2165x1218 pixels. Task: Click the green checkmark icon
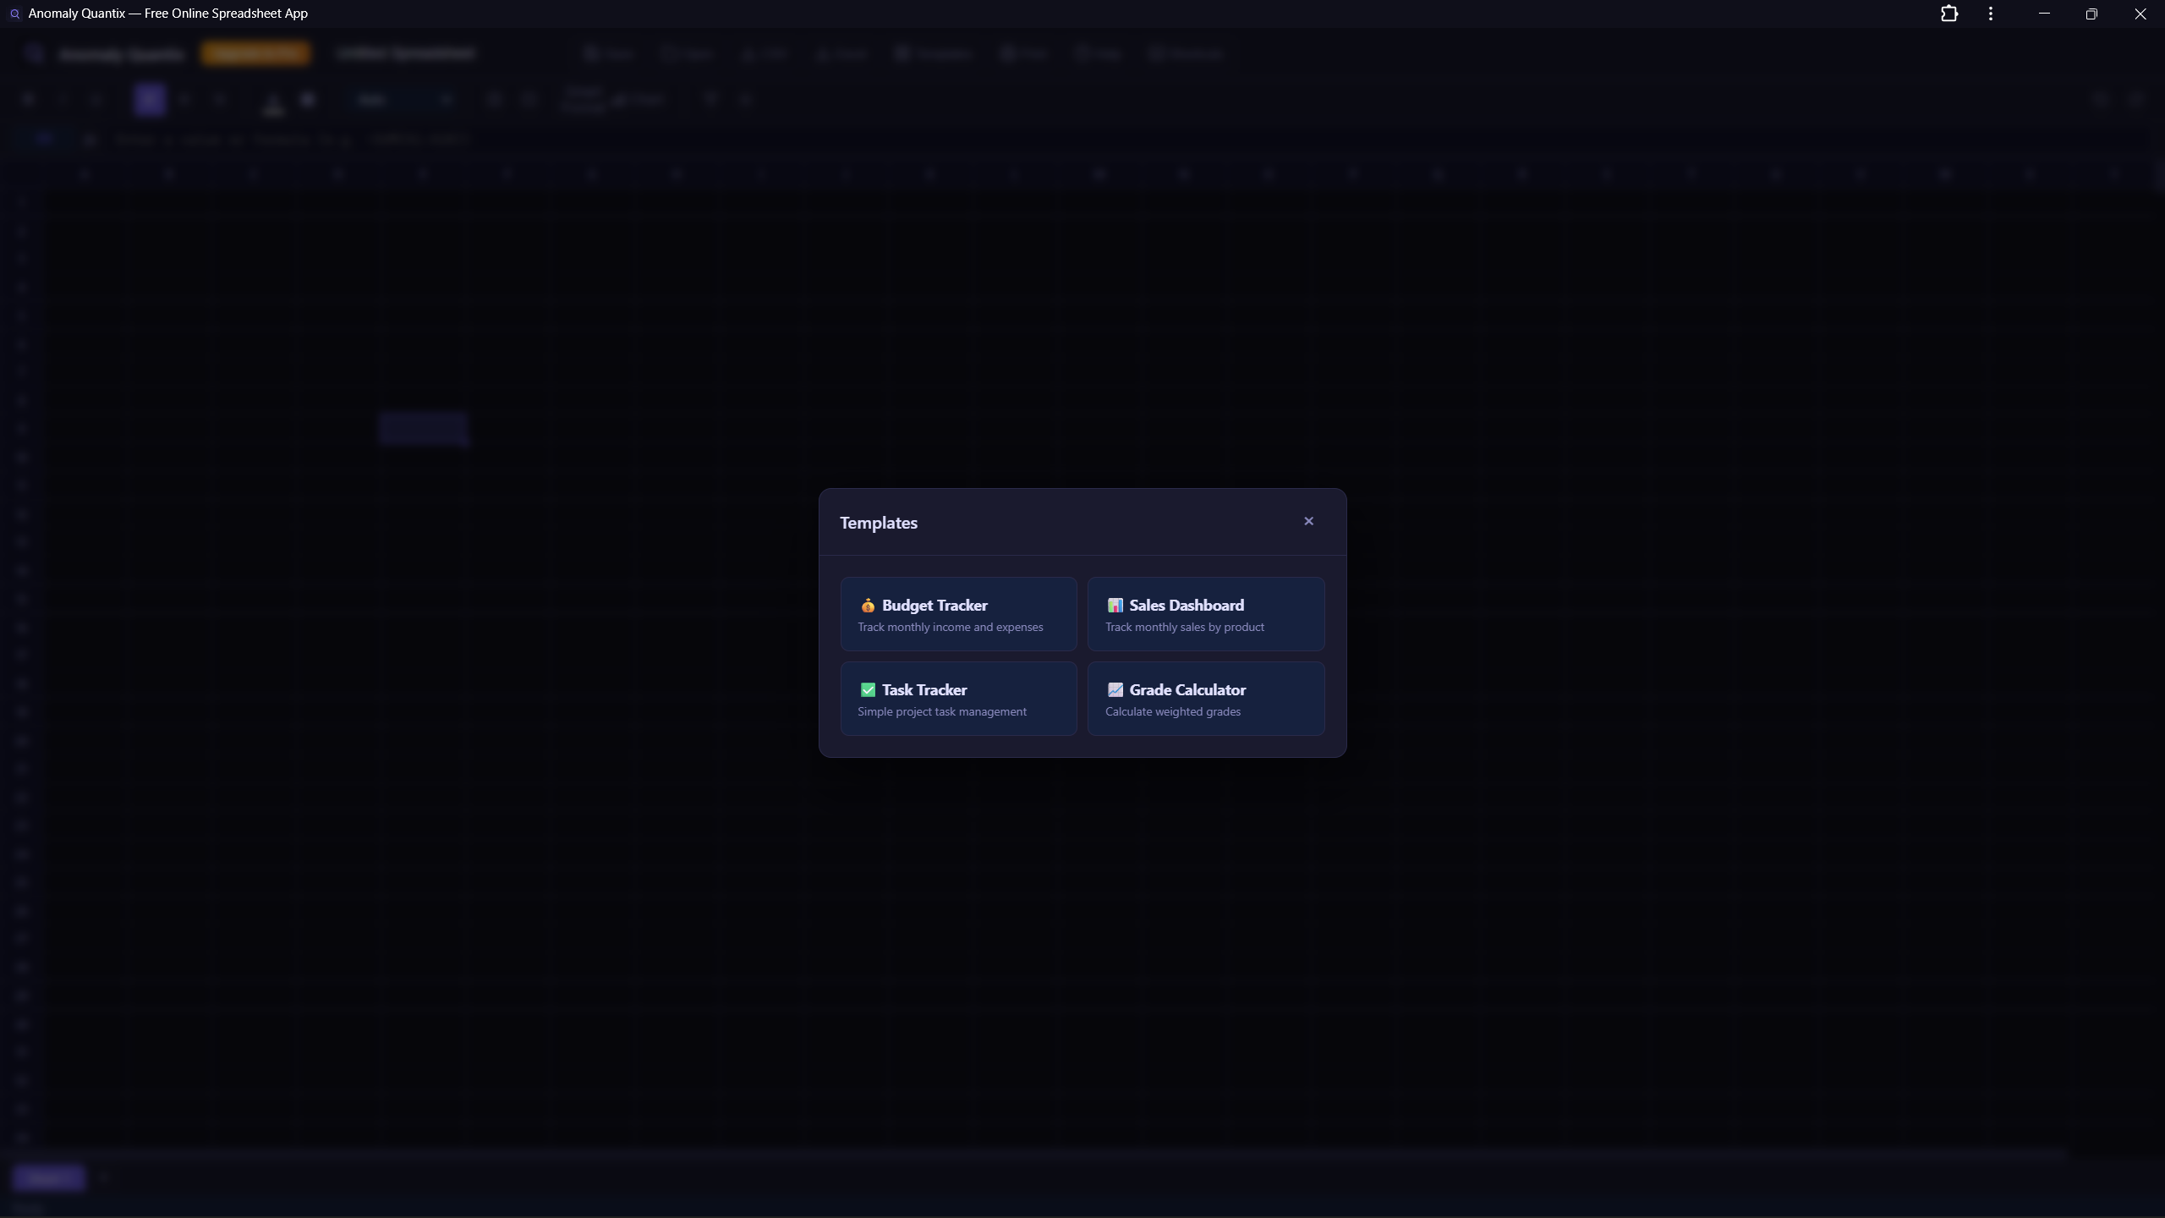867,690
